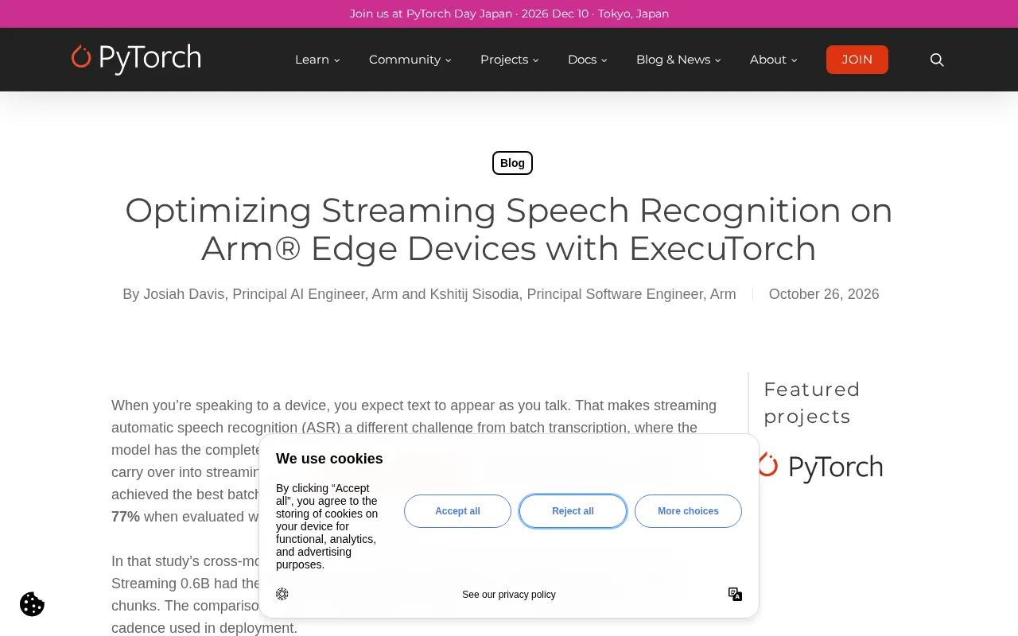
Task: Open the About menu label
Action: pos(768,60)
